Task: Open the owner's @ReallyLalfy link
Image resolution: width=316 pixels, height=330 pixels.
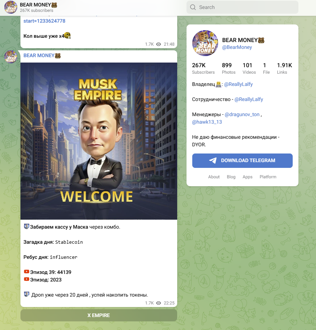Action: (x=238, y=84)
